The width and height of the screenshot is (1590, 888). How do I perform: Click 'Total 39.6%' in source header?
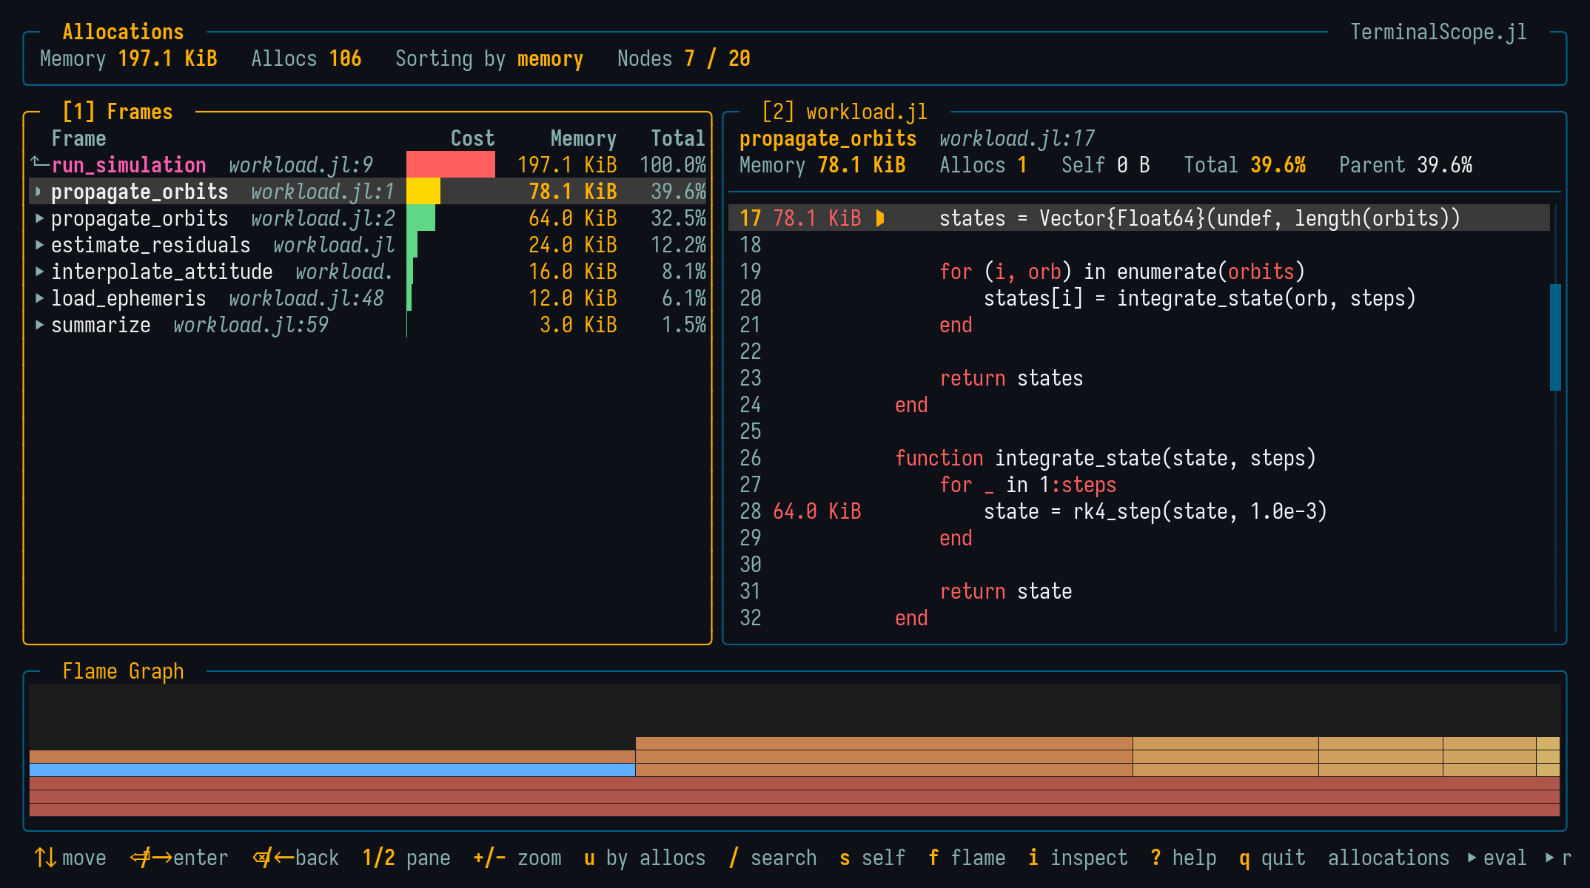[x=1244, y=165]
